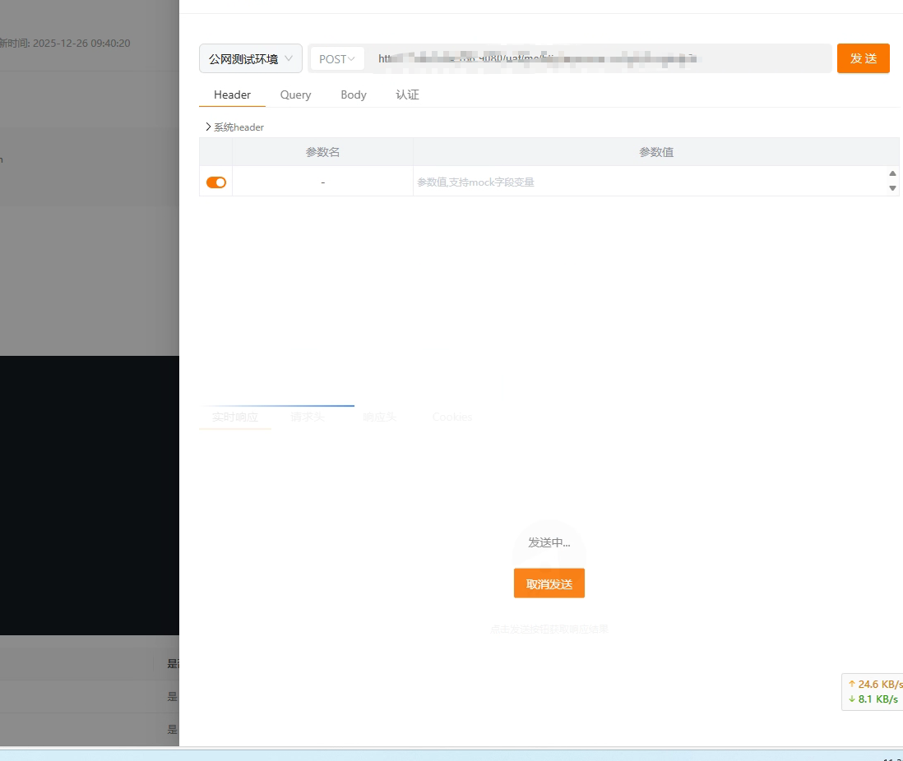Change the POST request method dropdown
Image resolution: width=903 pixels, height=761 pixels.
click(x=337, y=59)
